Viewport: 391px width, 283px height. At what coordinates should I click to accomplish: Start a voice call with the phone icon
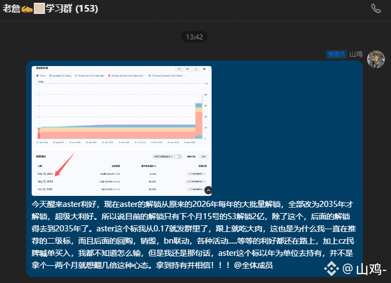[376, 8]
